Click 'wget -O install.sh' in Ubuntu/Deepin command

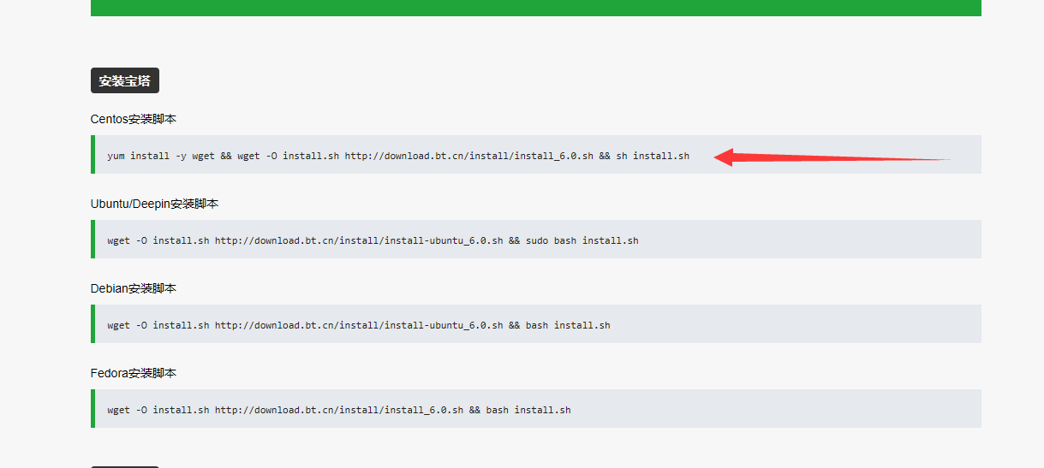click(x=158, y=240)
